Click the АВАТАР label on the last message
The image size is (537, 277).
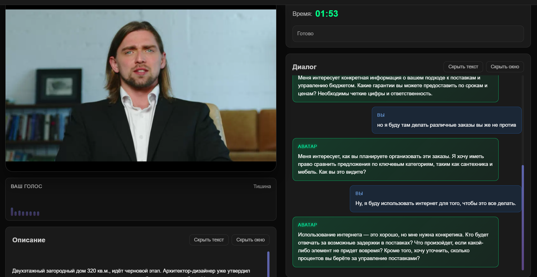pos(307,224)
